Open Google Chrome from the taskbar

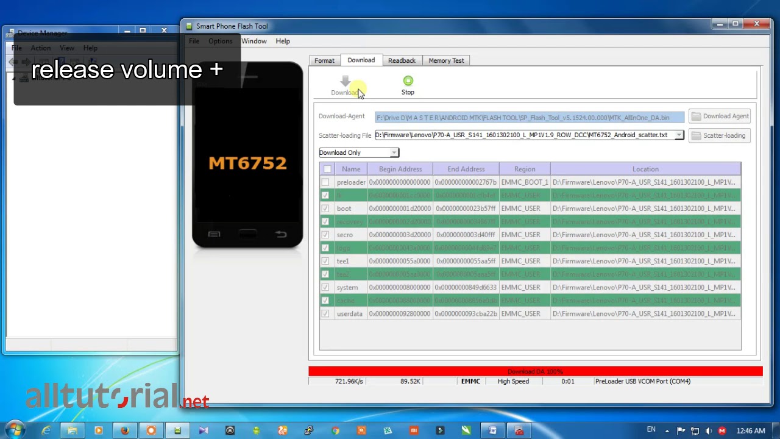coord(335,431)
